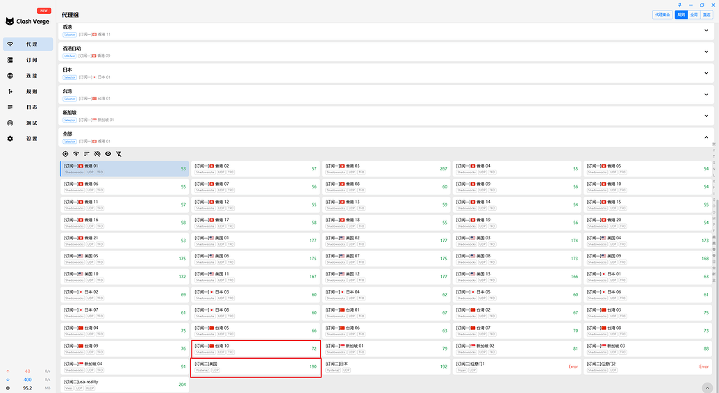Click Error delay on 任意门1 node

tap(573, 367)
